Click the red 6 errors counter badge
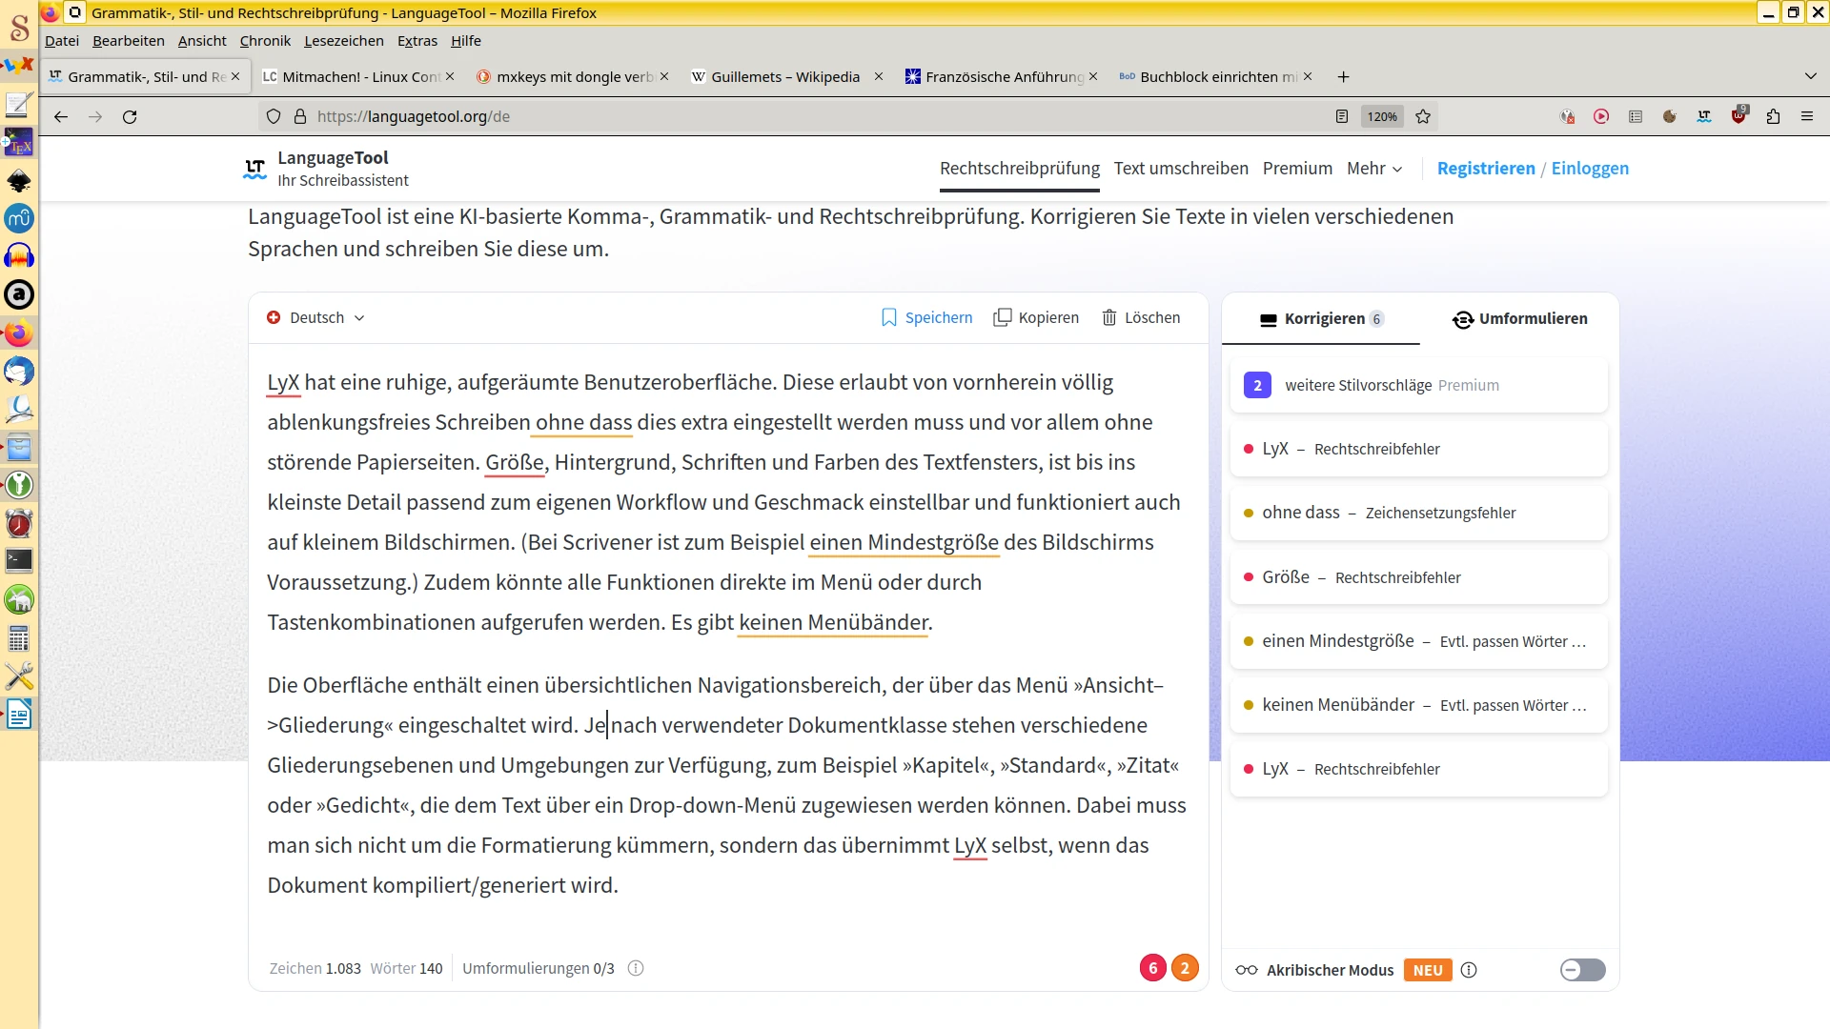This screenshot has height=1029, width=1830. point(1152,968)
